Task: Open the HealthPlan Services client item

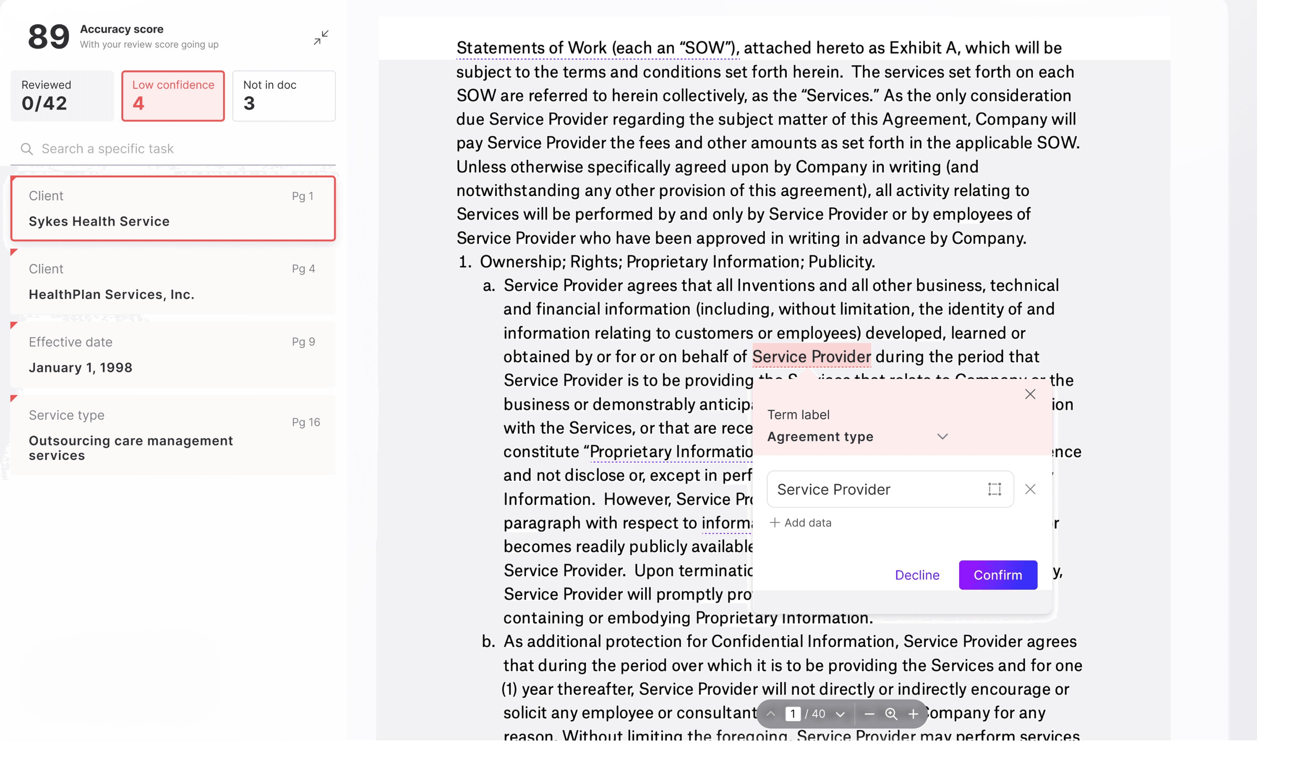Action: coord(173,282)
